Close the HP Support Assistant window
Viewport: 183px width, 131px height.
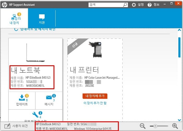(x=178, y=3)
